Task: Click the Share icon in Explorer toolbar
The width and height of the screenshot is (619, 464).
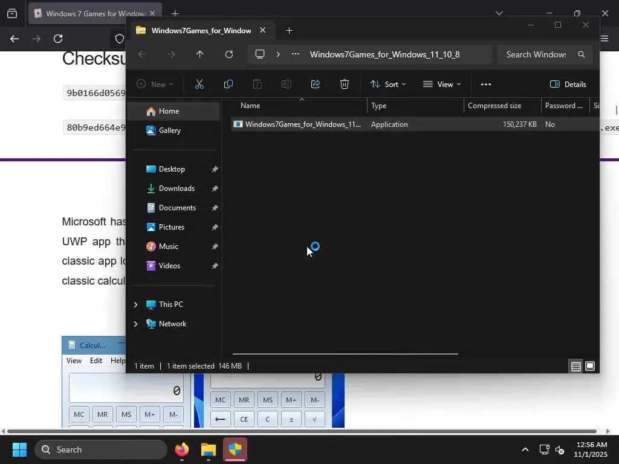Action: click(316, 84)
